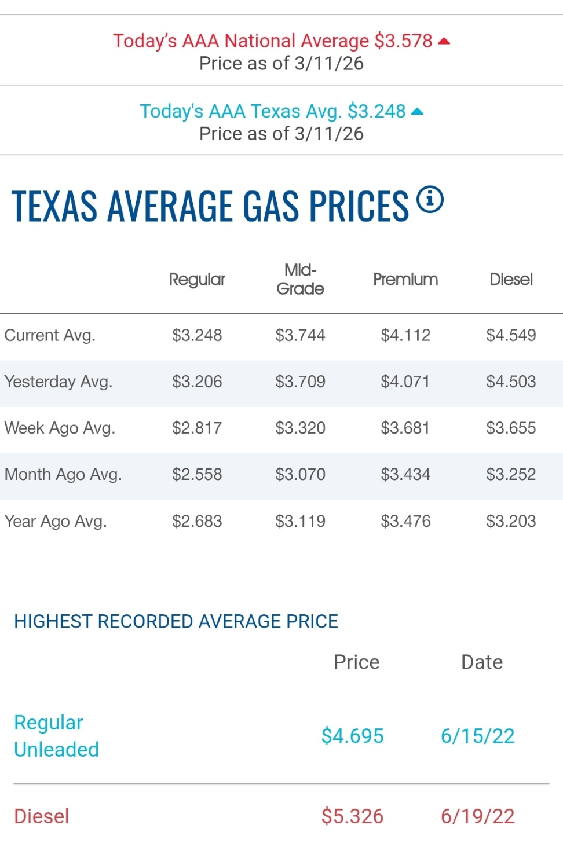The image size is (563, 858).
Task: Click the Current Avg. row label
Action: tap(50, 336)
